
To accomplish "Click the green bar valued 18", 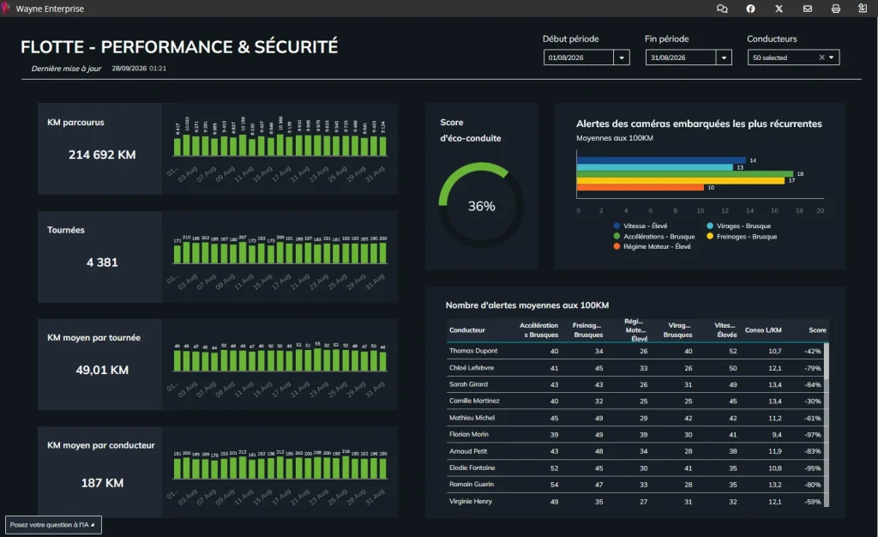I will click(x=685, y=173).
